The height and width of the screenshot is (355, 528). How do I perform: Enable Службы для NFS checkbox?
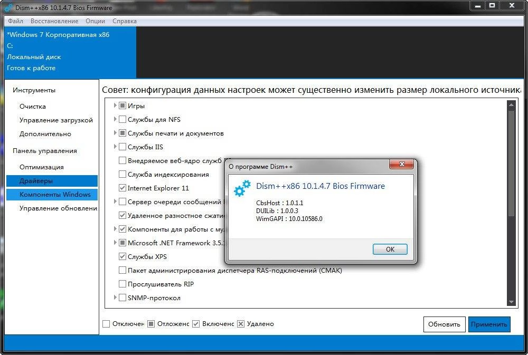(122, 119)
